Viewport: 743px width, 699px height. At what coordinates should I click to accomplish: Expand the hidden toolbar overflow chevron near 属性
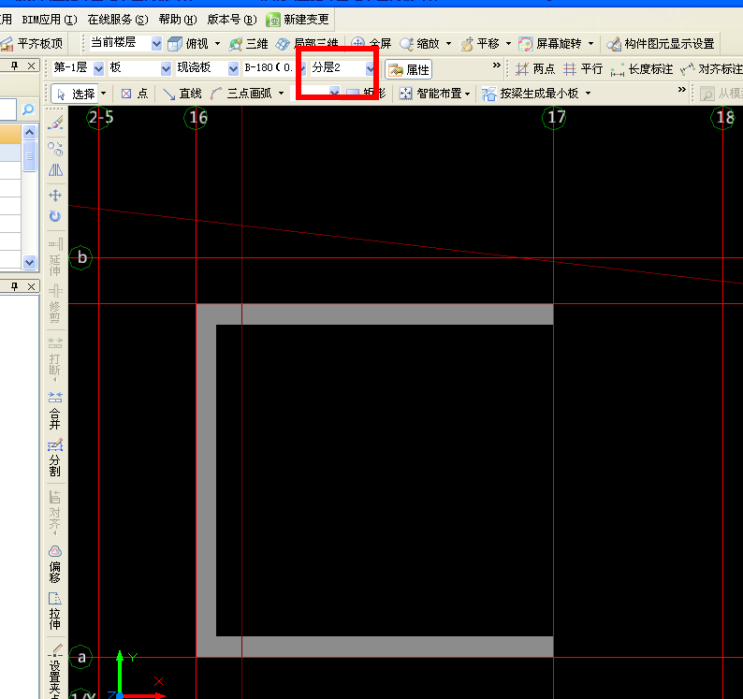[496, 65]
